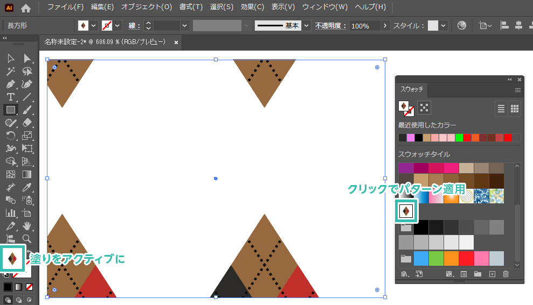Viewport: 533px width, 305px height.
Task: Click the trash icon in Swatches panel
Action: [506, 274]
